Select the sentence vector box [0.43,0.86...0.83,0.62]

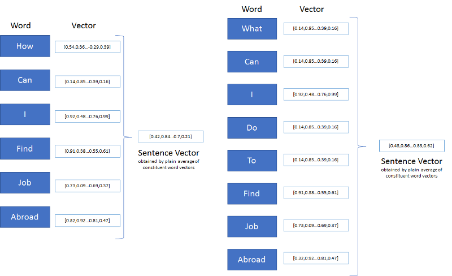coord(403,146)
